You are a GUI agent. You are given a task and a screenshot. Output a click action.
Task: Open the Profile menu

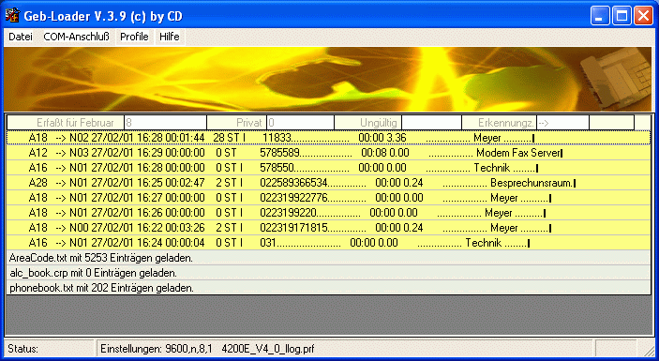(x=134, y=37)
